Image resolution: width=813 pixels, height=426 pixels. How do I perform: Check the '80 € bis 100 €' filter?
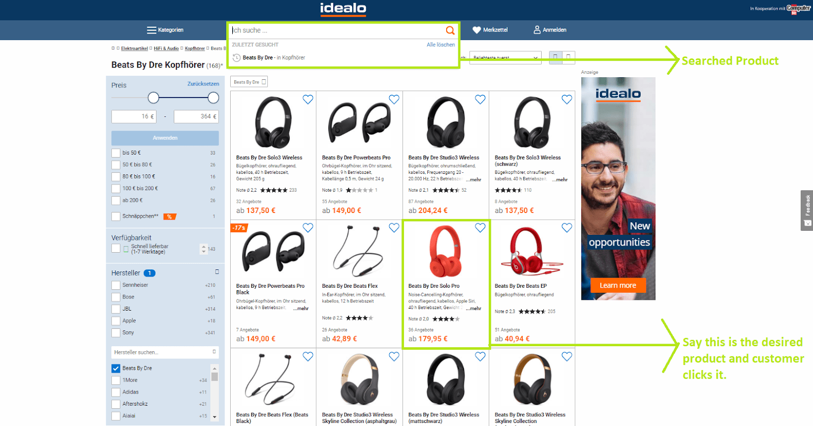(116, 177)
